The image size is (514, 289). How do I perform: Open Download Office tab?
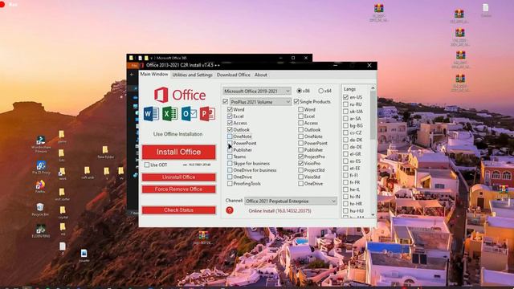point(234,75)
